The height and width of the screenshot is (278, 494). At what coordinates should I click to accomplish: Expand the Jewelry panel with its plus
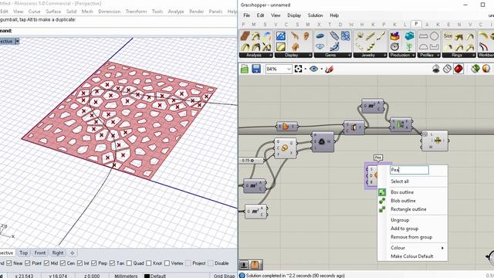click(384, 55)
